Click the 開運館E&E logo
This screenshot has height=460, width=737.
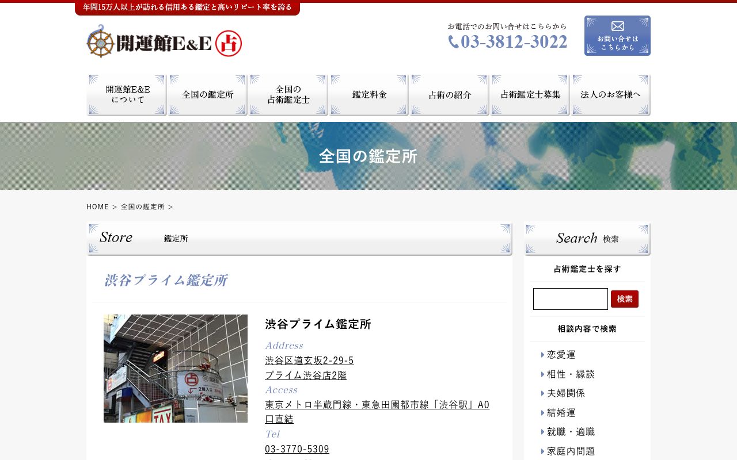pyautogui.click(x=164, y=41)
